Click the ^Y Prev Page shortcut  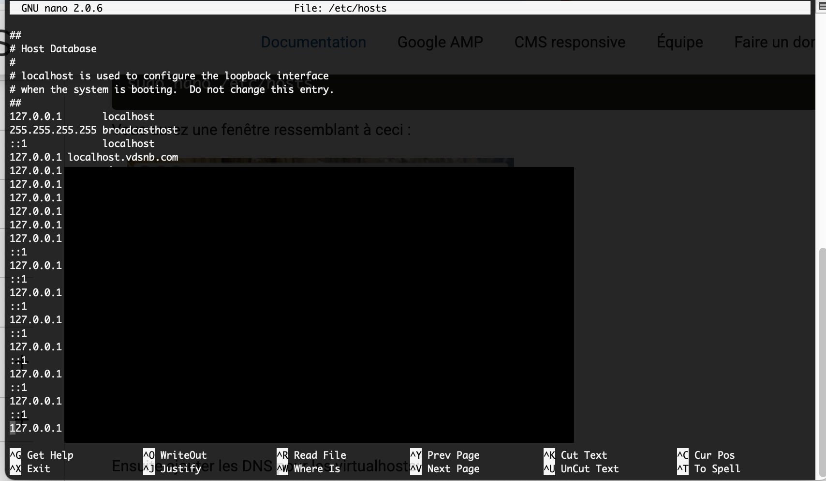[x=445, y=455]
